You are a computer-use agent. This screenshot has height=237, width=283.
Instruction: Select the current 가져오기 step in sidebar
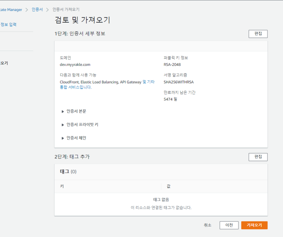coord(4,63)
